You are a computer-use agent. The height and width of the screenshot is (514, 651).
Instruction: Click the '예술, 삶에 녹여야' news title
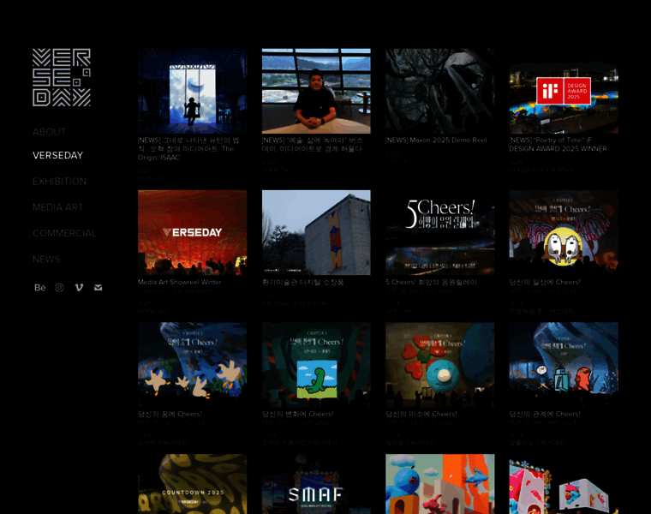coord(312,145)
